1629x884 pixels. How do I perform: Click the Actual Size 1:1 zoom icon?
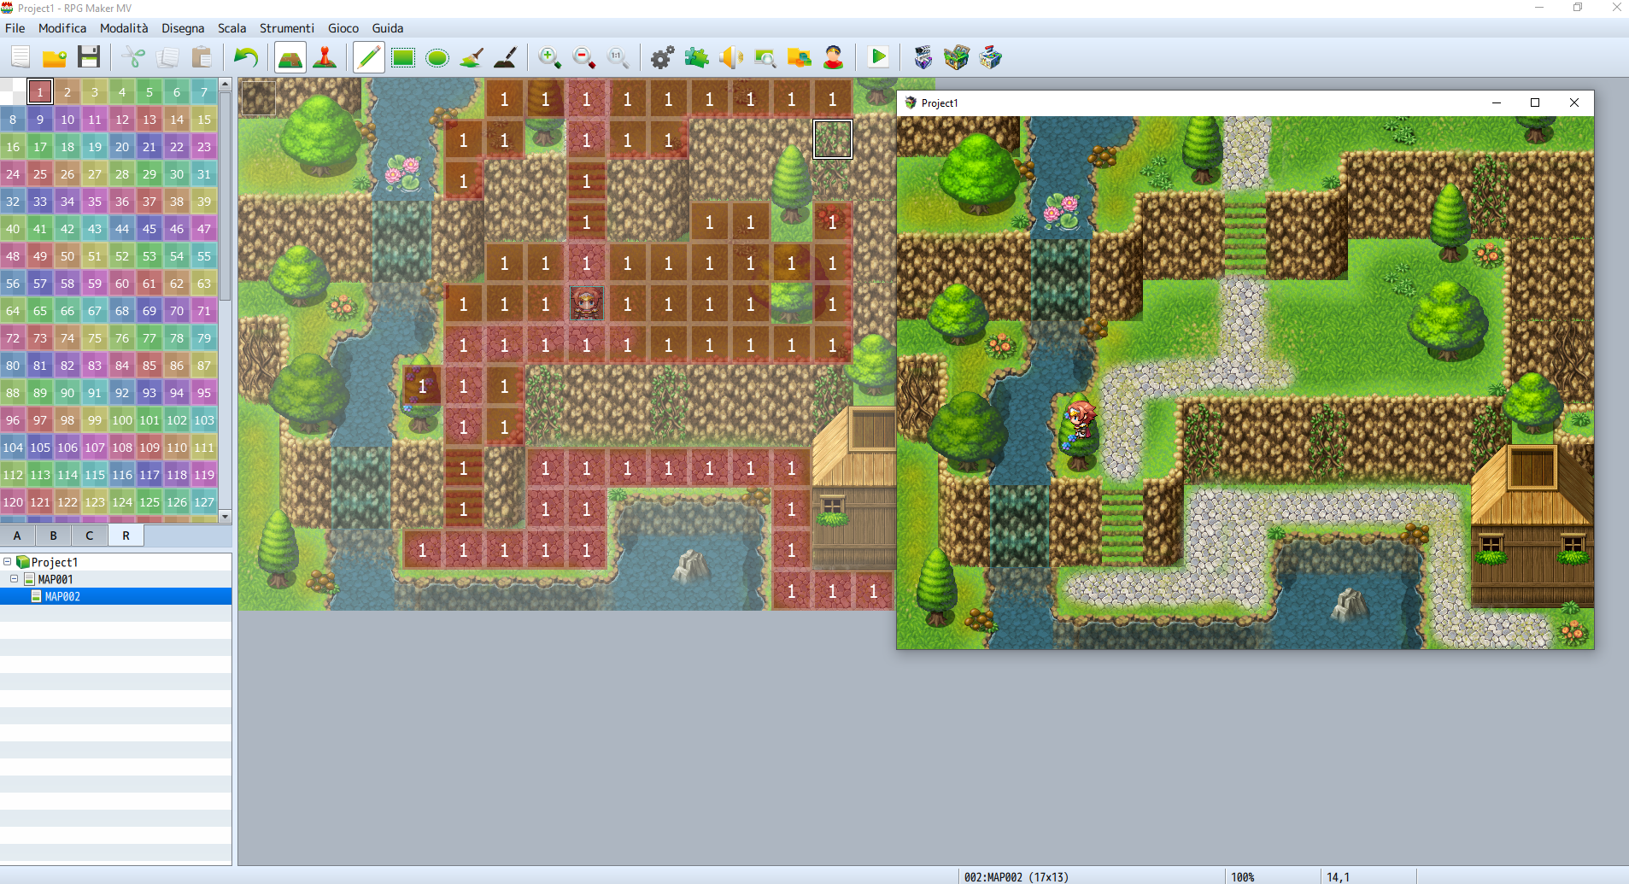click(618, 57)
